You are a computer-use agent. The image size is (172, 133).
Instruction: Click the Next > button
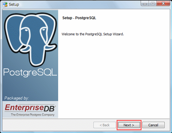click(x=129, y=125)
